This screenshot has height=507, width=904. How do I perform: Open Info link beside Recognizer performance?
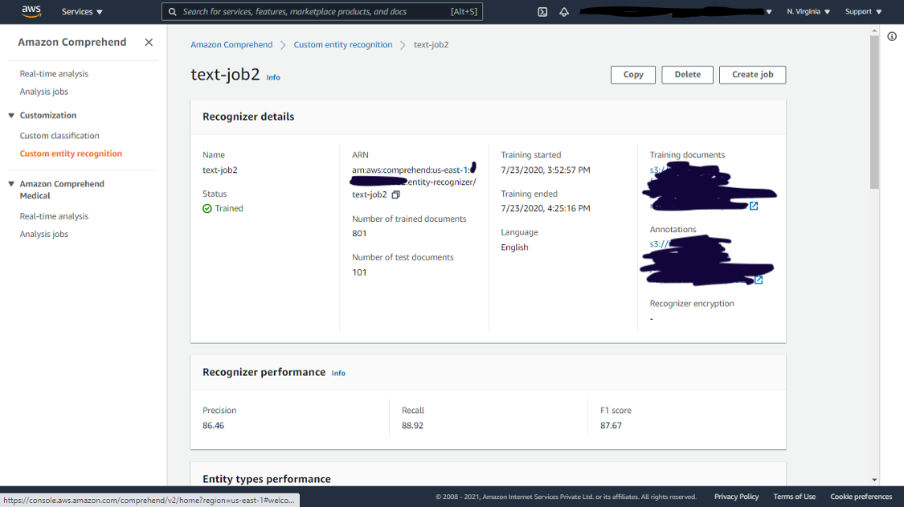pos(338,373)
